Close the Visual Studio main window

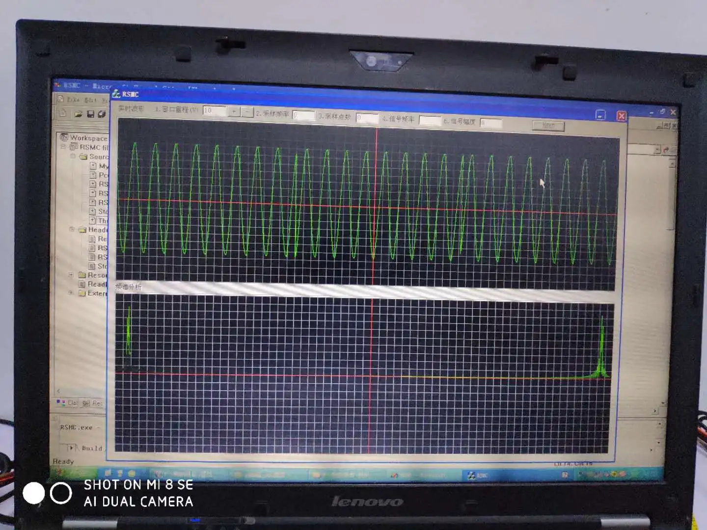coord(673,112)
